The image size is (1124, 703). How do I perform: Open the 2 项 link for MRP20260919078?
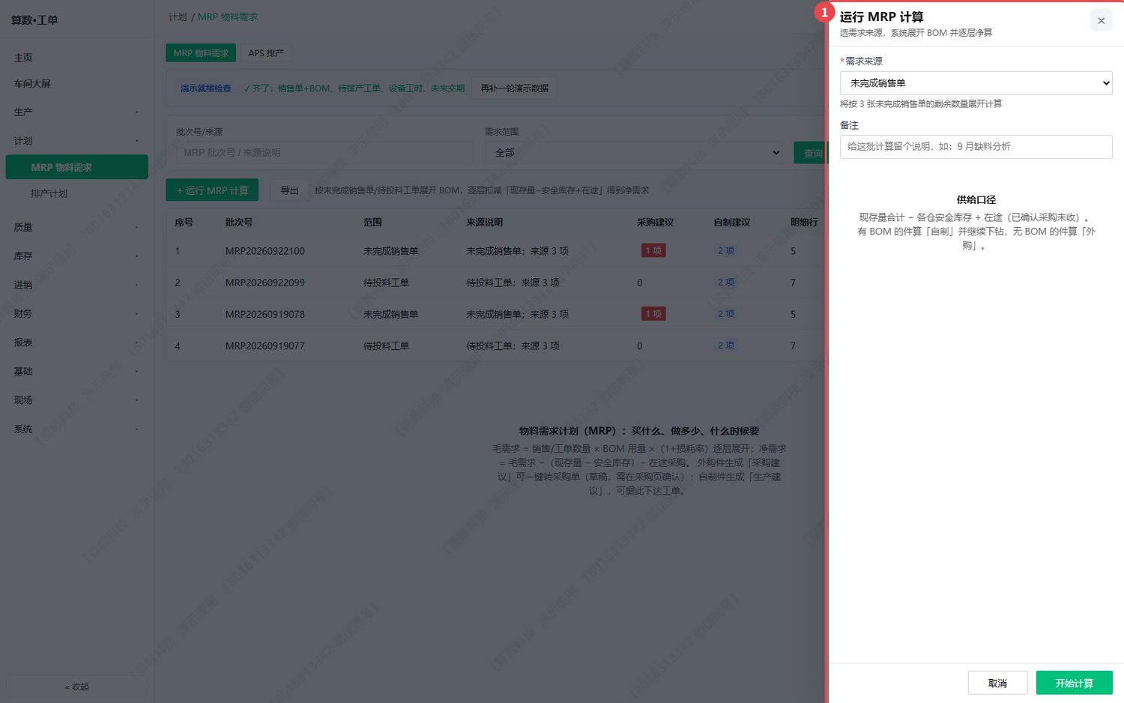click(725, 314)
